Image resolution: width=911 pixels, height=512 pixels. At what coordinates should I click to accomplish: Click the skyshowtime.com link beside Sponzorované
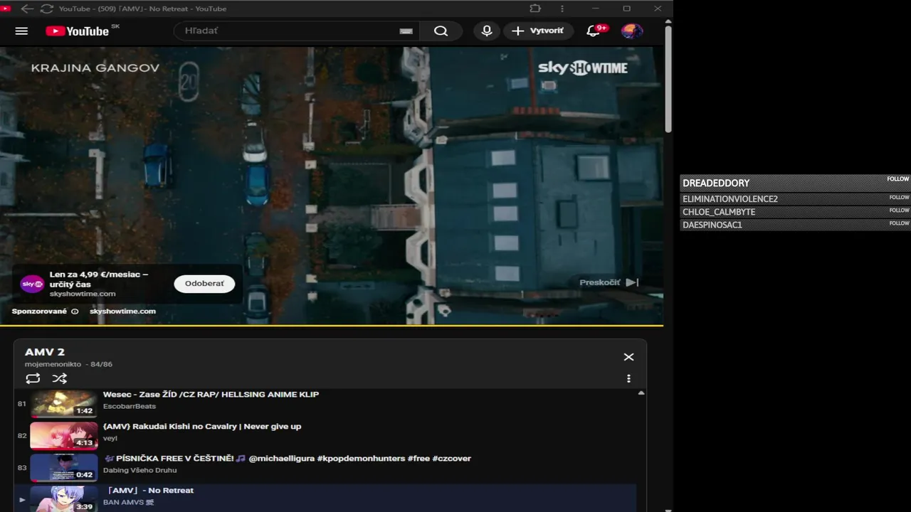pyautogui.click(x=122, y=311)
